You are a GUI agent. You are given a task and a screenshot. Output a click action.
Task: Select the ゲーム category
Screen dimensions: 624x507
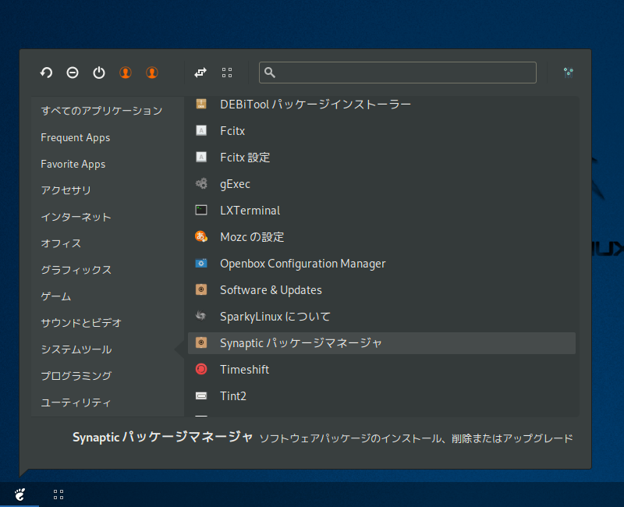coord(55,296)
